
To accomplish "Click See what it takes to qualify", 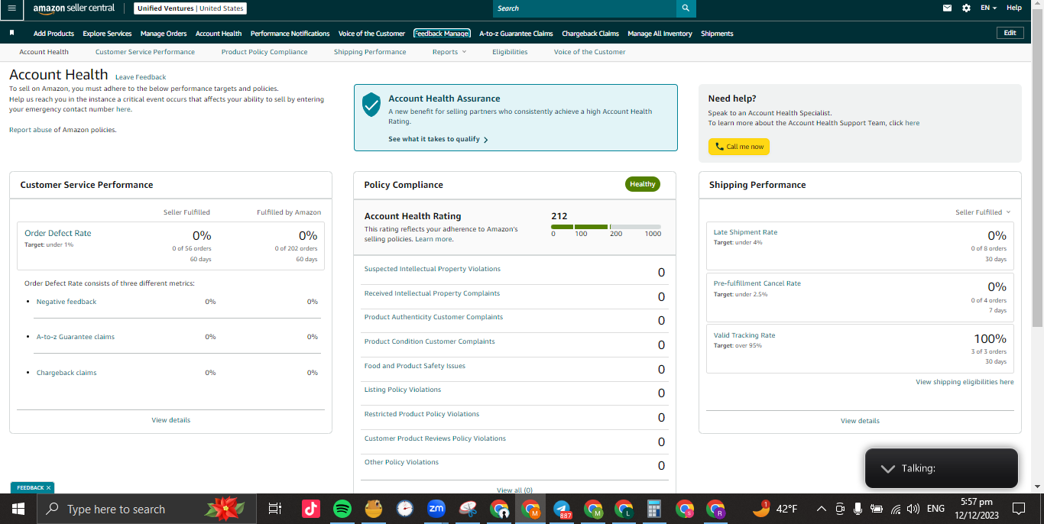I will (438, 139).
